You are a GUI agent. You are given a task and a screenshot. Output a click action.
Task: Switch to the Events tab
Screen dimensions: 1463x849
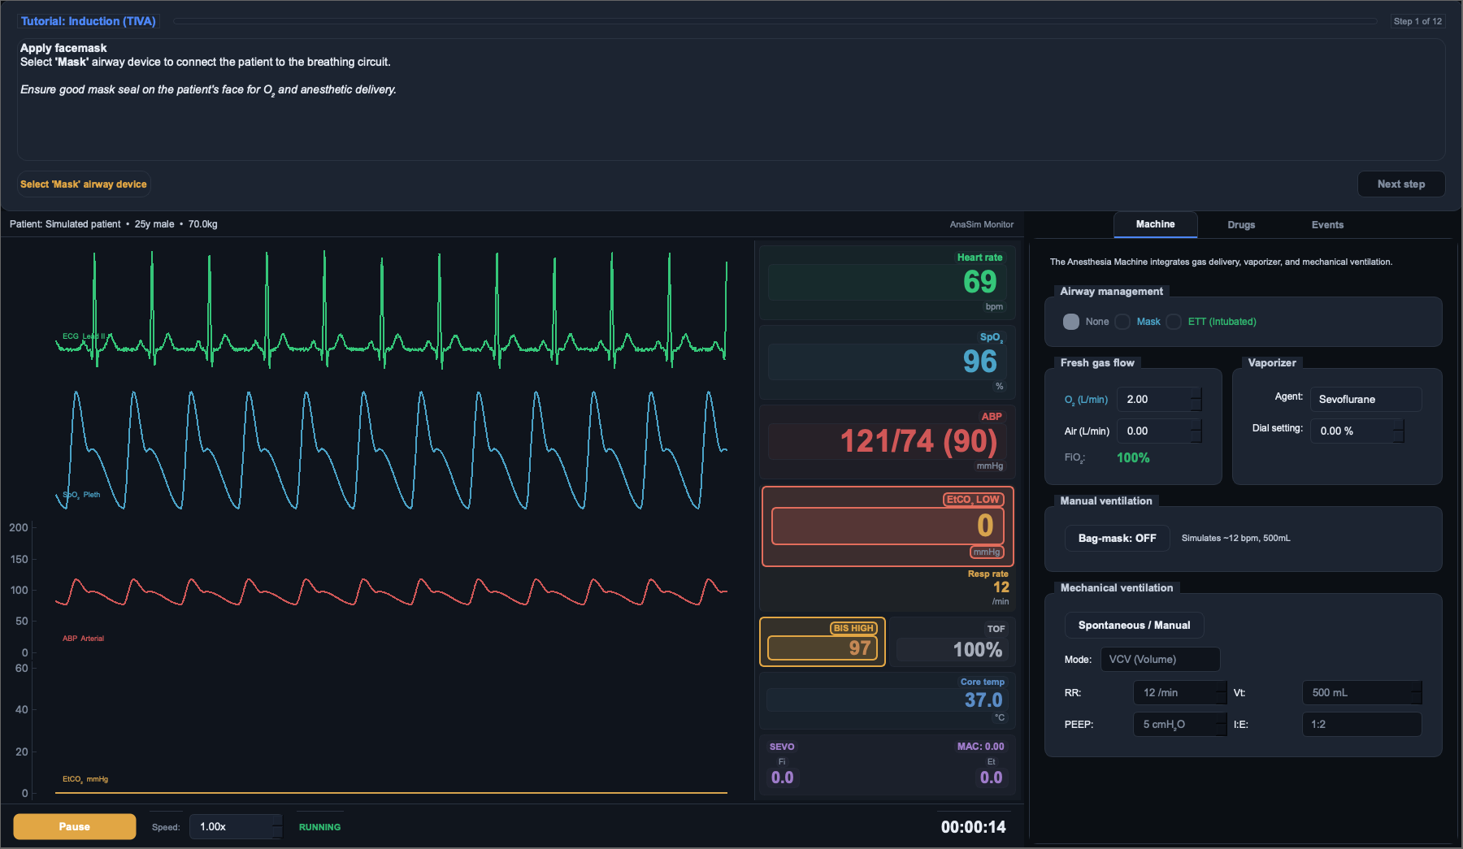pyautogui.click(x=1327, y=225)
